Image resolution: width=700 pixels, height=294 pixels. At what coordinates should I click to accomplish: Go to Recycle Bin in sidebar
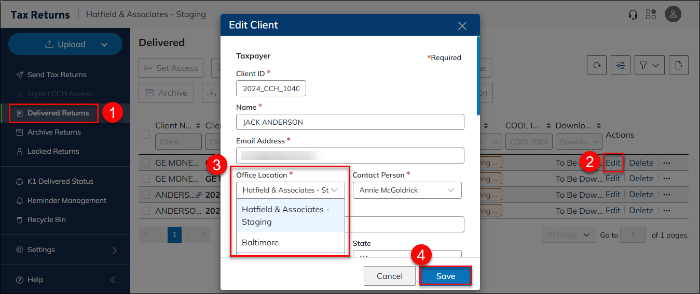tap(46, 219)
